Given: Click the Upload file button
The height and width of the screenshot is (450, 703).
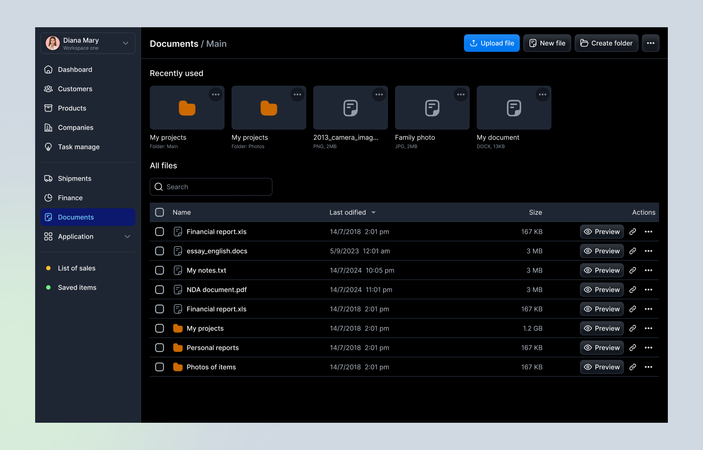Looking at the screenshot, I should click(x=491, y=43).
